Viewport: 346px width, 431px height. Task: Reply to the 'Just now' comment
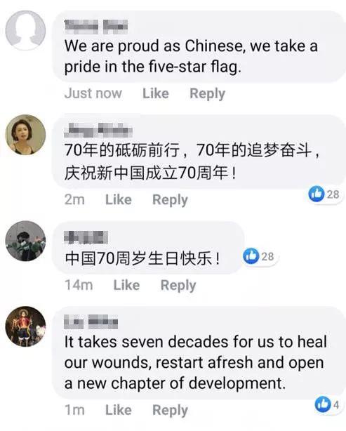pos(208,94)
